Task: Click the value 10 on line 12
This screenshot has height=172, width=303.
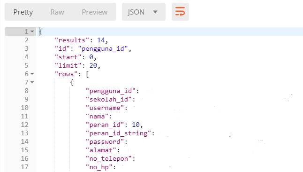Action: (136, 125)
